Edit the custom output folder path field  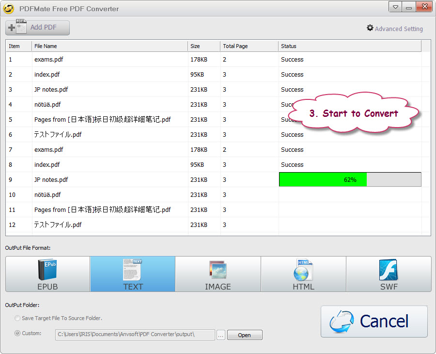click(x=136, y=335)
